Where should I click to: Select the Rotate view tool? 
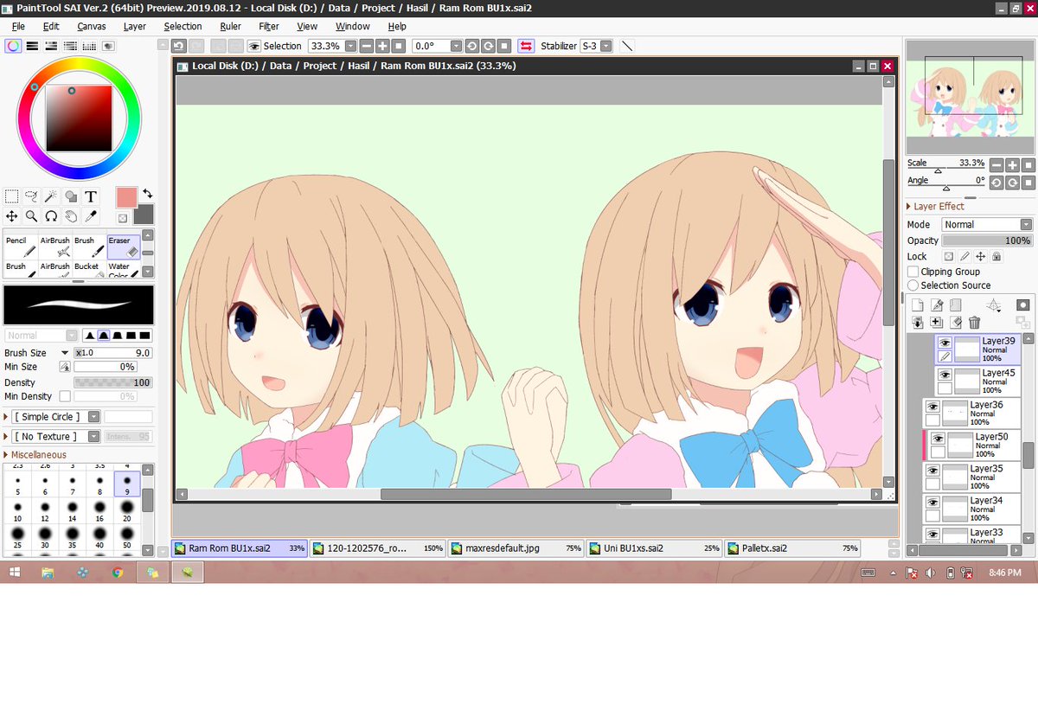point(51,216)
